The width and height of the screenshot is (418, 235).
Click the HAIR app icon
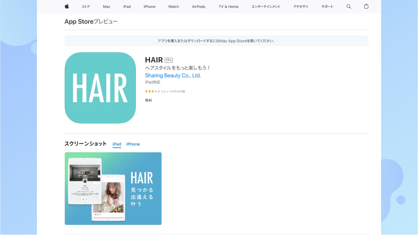tap(100, 88)
